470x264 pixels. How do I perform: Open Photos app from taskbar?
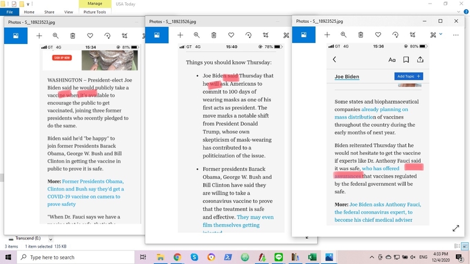tap(329, 257)
